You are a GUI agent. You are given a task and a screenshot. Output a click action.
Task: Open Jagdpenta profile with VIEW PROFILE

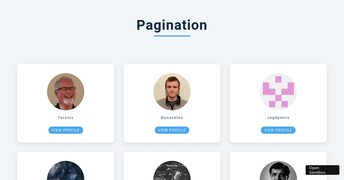click(x=278, y=130)
